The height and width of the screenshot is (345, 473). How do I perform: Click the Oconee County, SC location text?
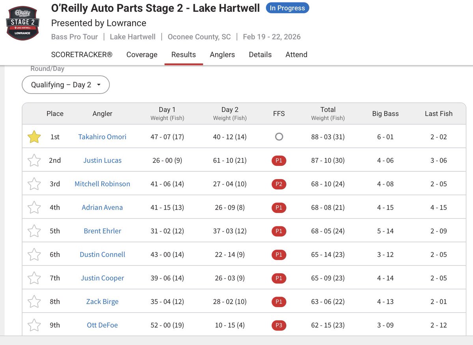coord(199,37)
